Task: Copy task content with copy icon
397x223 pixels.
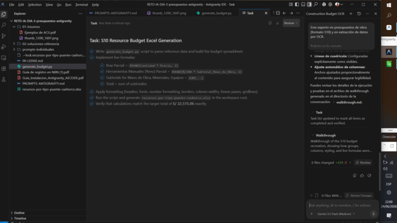Action: coord(270,23)
